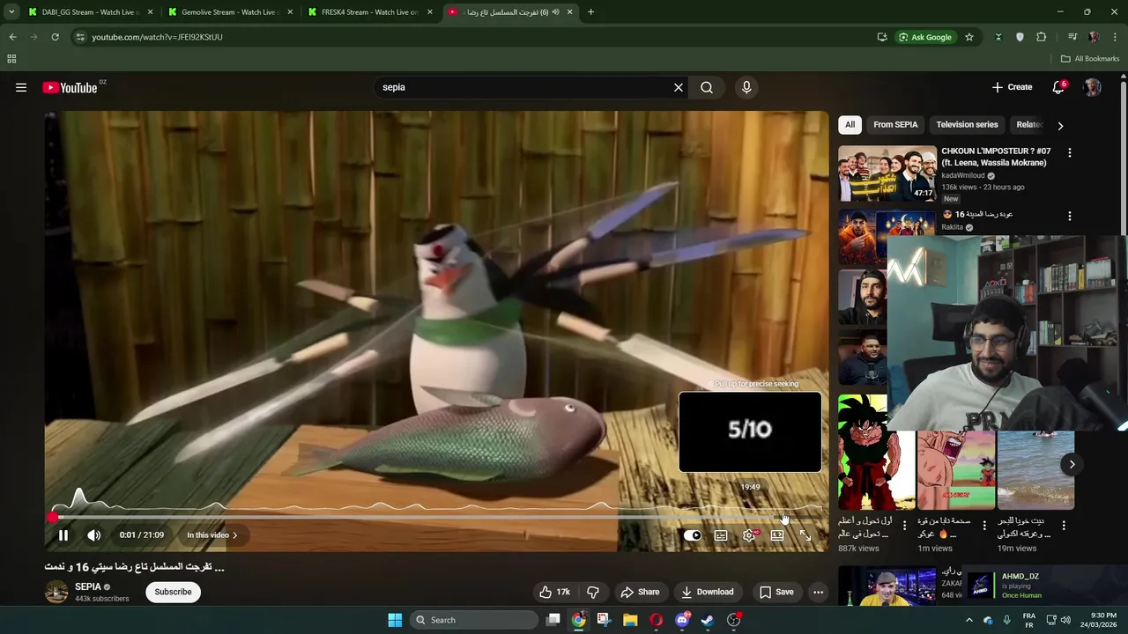Viewport: 1128px width, 634px height.
Task: Open options for CHKOUN L'IMPOSTEUR video
Action: pos(1070,152)
